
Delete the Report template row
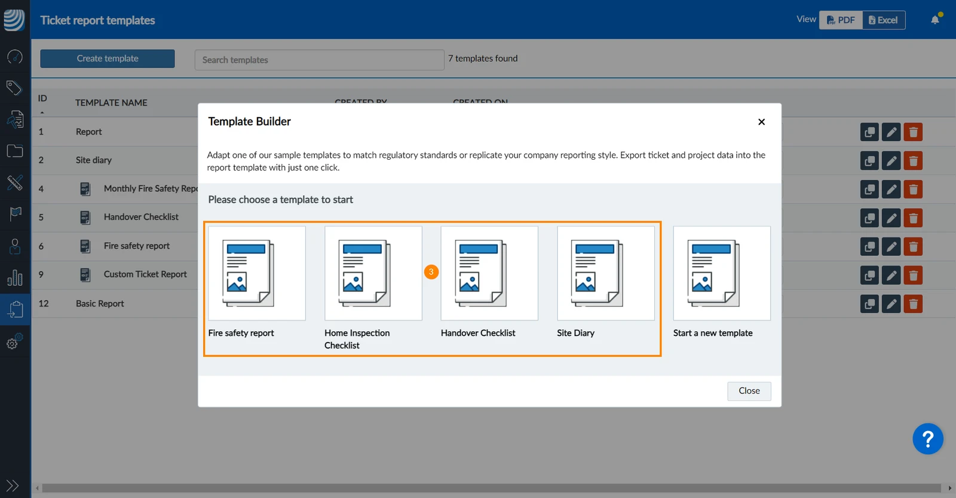pos(913,132)
